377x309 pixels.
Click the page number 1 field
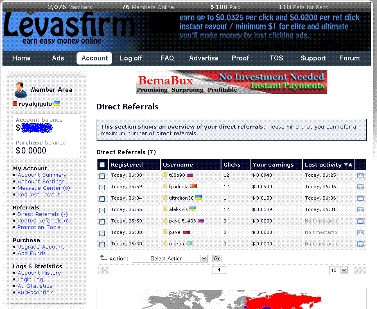[219, 270]
